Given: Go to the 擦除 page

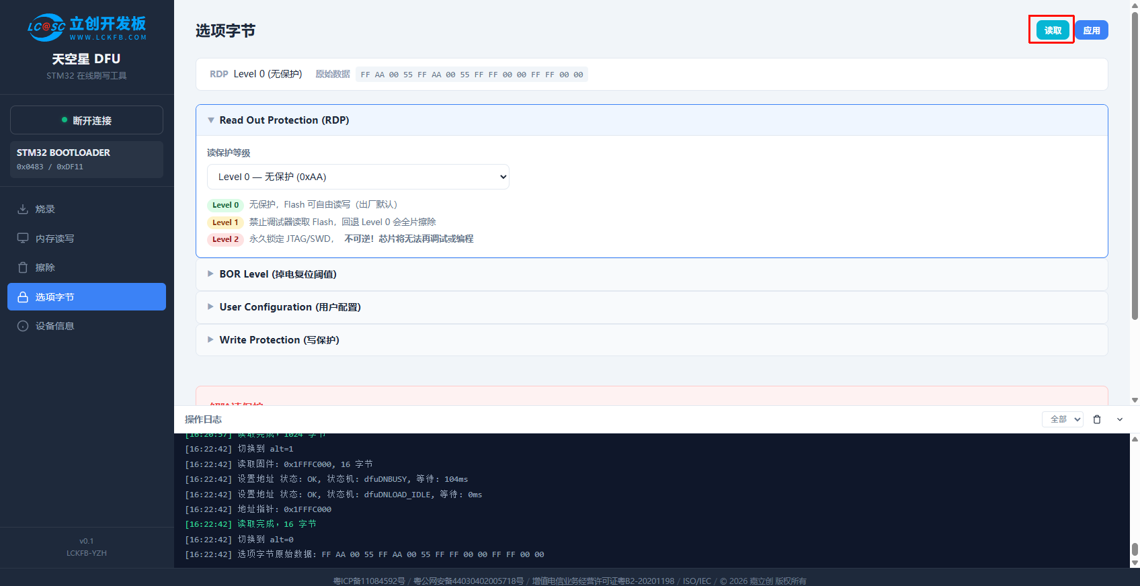Looking at the screenshot, I should click(87, 267).
